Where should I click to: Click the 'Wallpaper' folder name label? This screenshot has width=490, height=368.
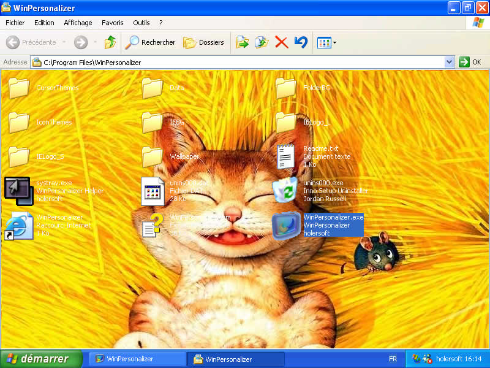pyautogui.click(x=184, y=156)
